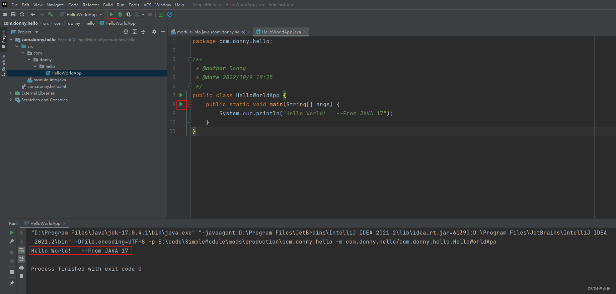Click the com.donny.hello breadcrumb
The width and height of the screenshot is (616, 294).
[21, 23]
